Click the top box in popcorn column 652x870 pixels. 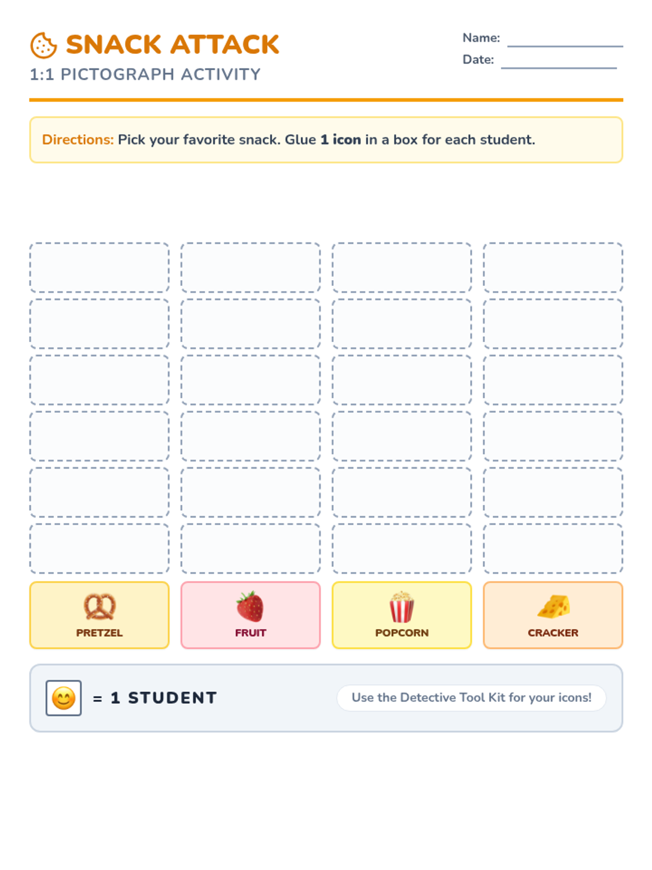click(x=402, y=268)
